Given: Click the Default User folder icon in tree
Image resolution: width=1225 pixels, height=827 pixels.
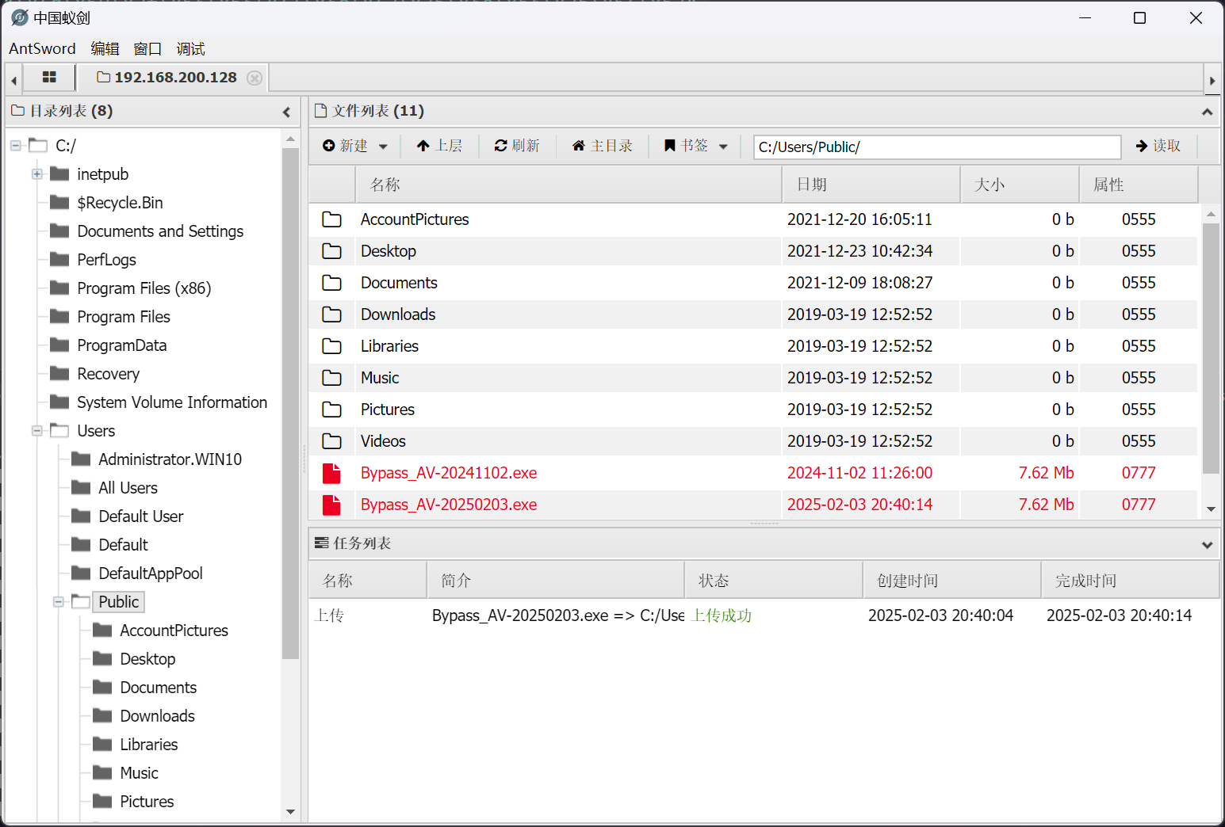Looking at the screenshot, I should point(81,516).
